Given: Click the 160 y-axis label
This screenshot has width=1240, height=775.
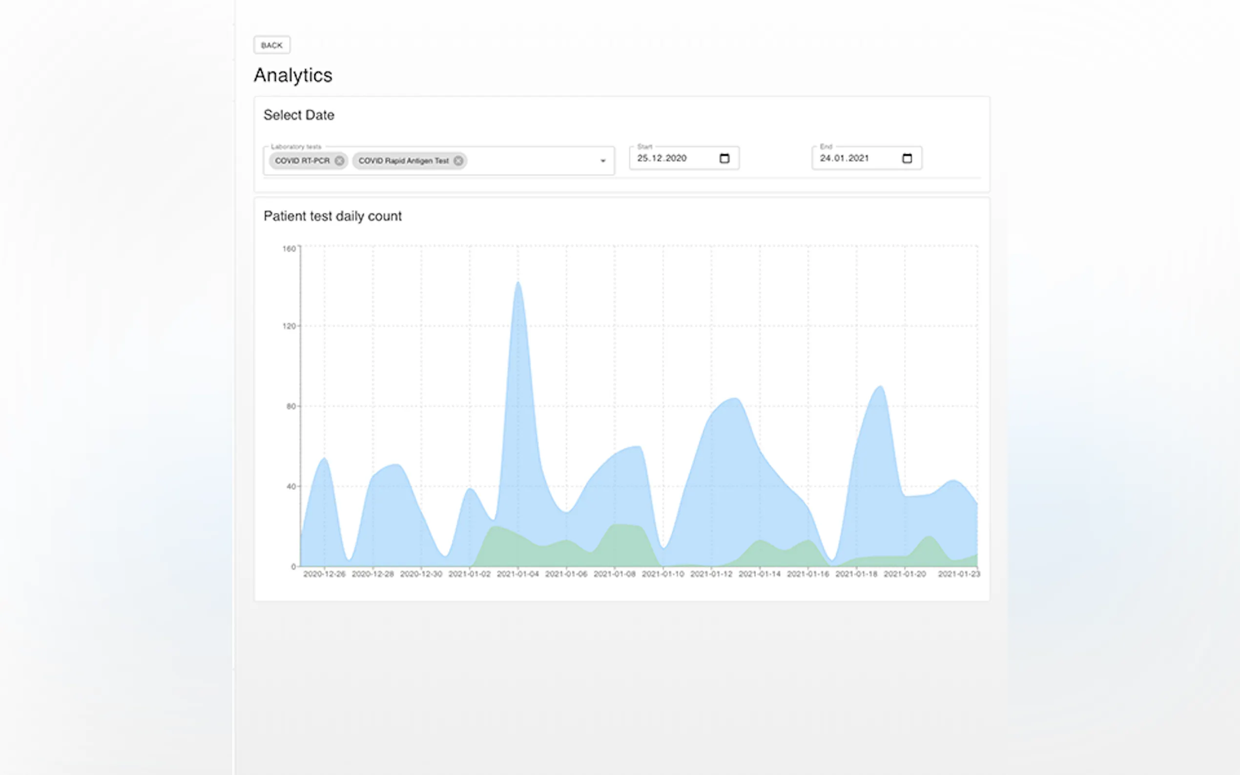Looking at the screenshot, I should (x=289, y=248).
